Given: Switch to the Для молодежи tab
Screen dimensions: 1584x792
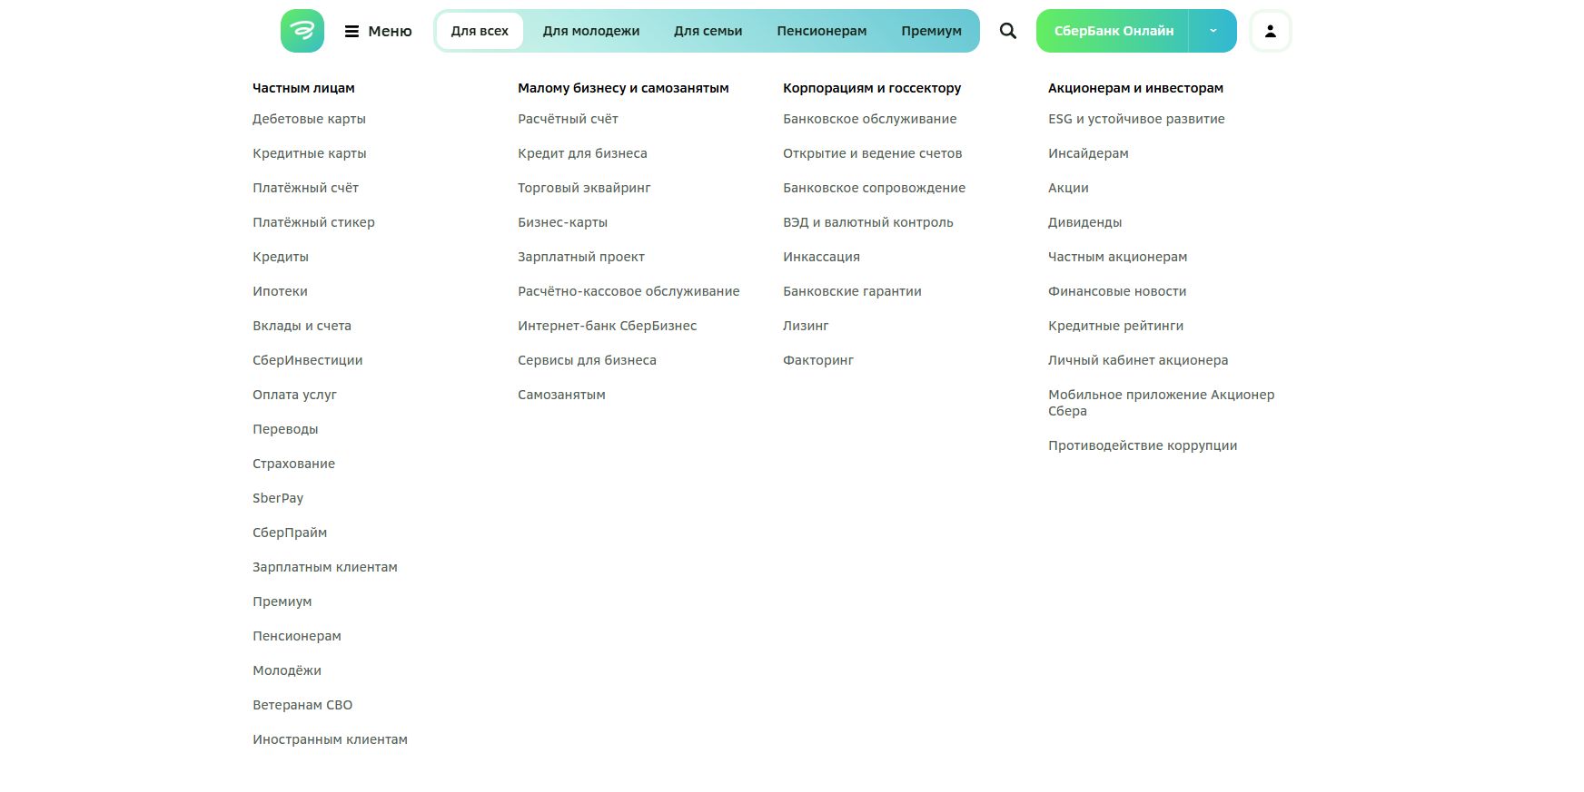Looking at the screenshot, I should (x=590, y=31).
